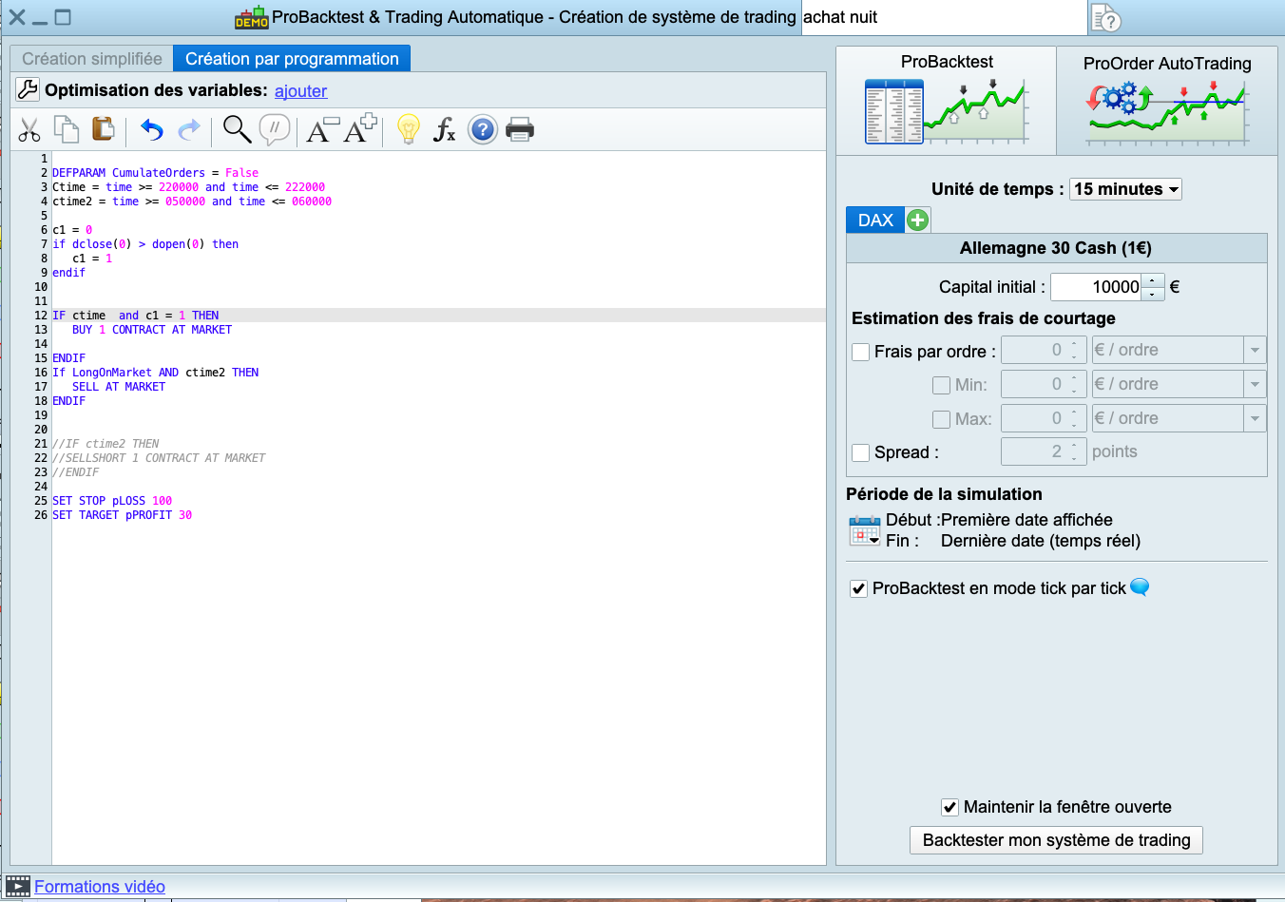Tick the Max brokerage fee checkbox
The width and height of the screenshot is (1285, 902).
pyautogui.click(x=942, y=419)
